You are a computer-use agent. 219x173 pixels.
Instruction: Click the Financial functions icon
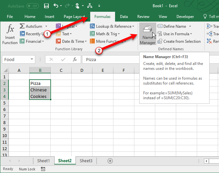pos(22,41)
